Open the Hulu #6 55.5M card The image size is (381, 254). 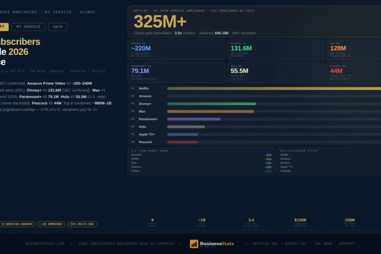[x=276, y=73]
